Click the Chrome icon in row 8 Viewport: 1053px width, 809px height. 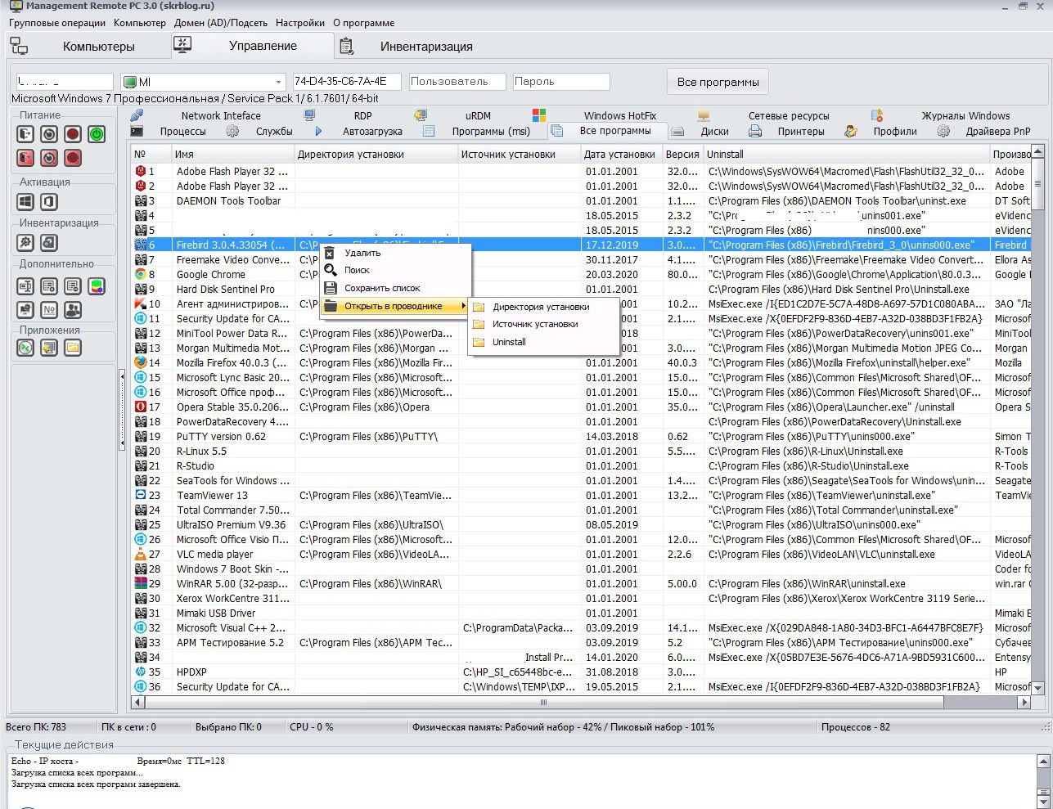click(141, 275)
